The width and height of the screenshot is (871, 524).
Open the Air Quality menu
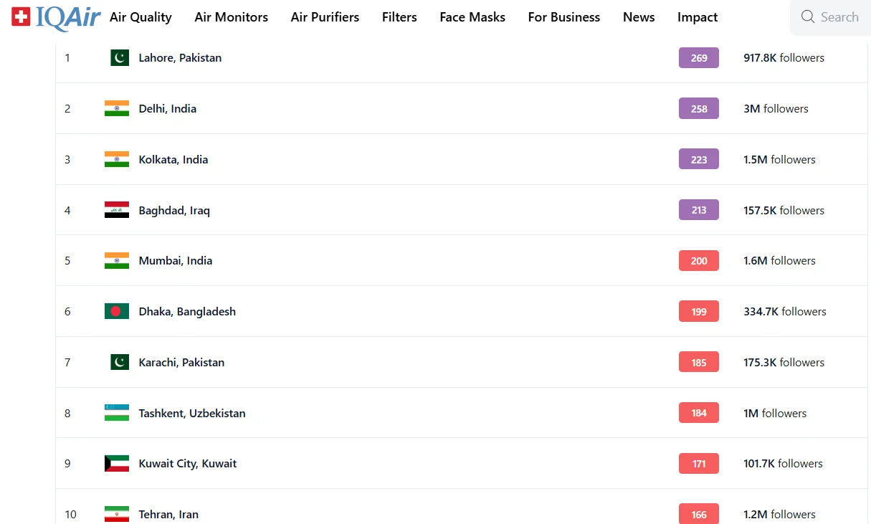(x=141, y=17)
